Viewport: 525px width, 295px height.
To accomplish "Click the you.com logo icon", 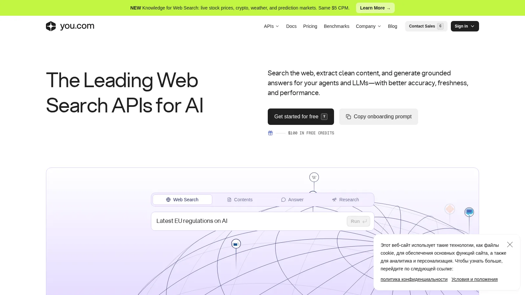I will coord(51,26).
